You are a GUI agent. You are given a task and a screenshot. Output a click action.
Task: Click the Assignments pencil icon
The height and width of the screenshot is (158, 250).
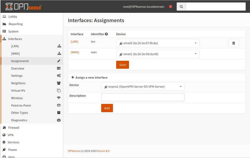pyautogui.click(x=58, y=61)
